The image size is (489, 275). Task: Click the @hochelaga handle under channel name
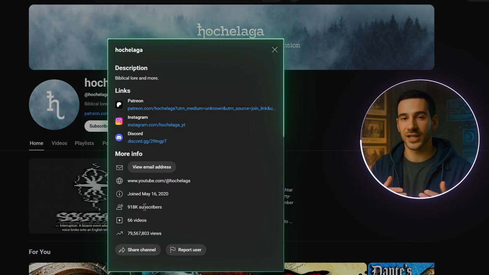(96, 94)
